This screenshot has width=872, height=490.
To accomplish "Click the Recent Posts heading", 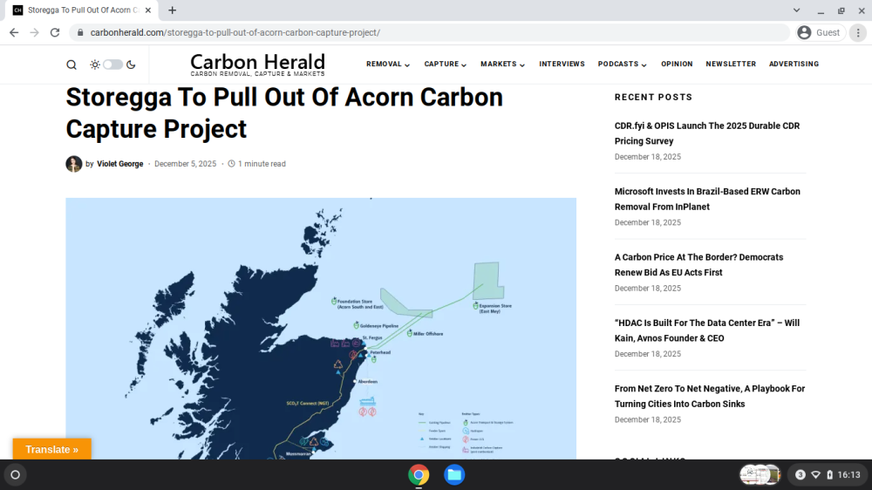I will click(653, 98).
